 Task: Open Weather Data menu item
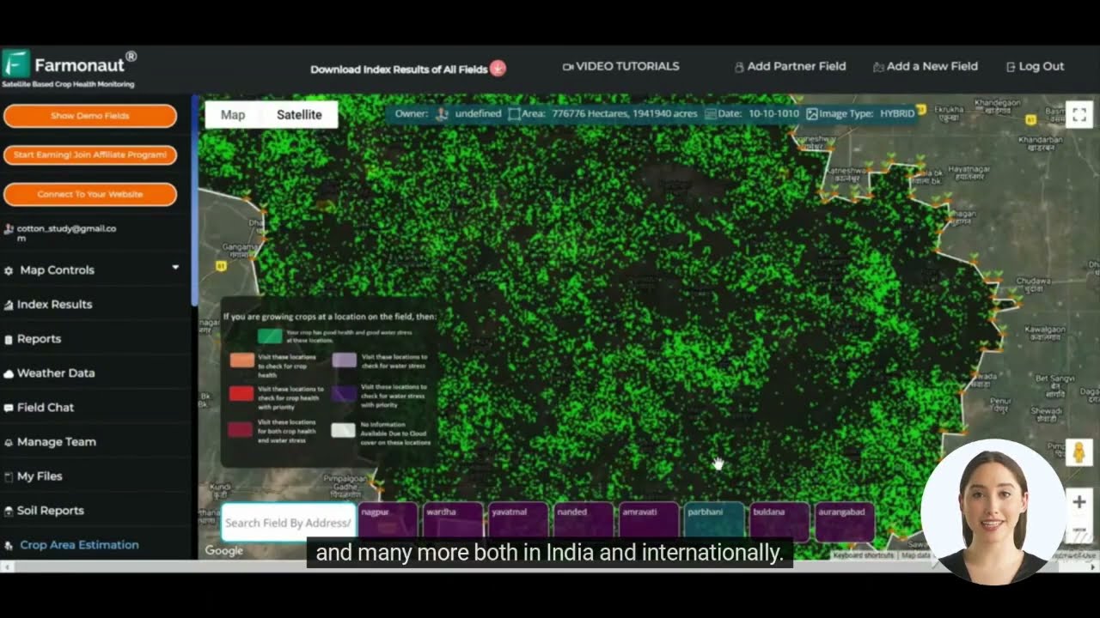pyautogui.click(x=56, y=373)
